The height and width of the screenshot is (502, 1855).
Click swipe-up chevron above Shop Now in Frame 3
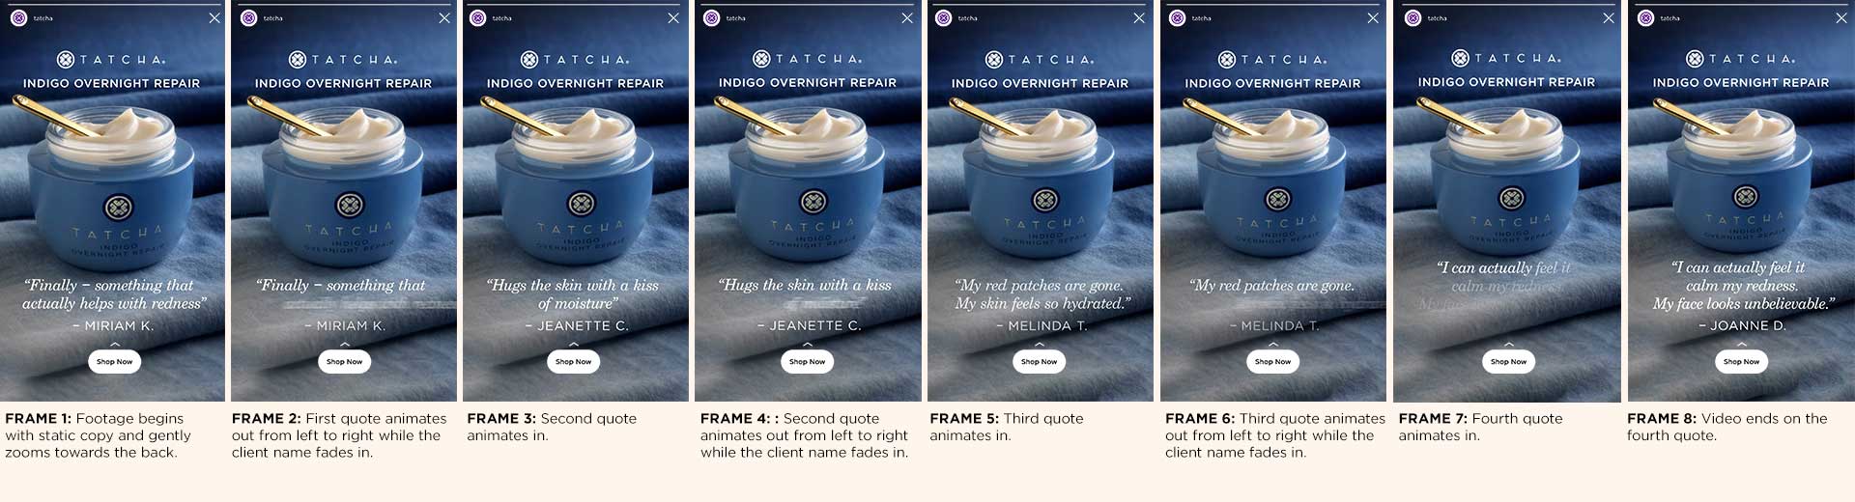pos(574,344)
